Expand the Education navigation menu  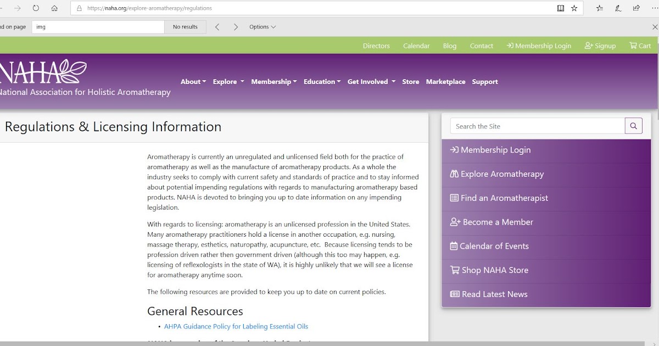pos(322,82)
